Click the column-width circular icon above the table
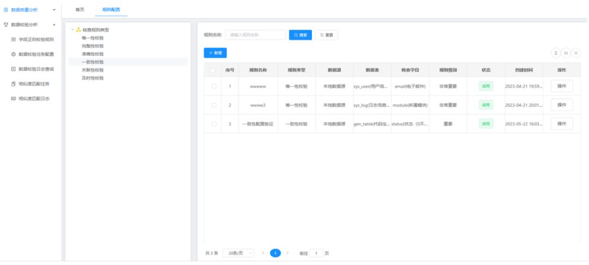 (x=556, y=53)
